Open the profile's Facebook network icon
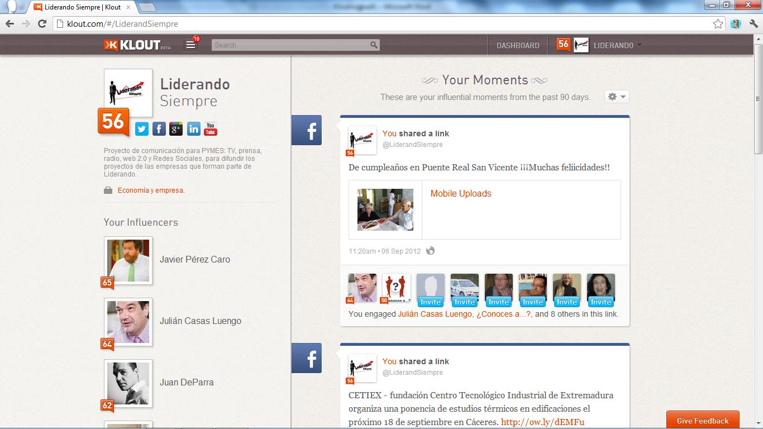 coord(159,129)
